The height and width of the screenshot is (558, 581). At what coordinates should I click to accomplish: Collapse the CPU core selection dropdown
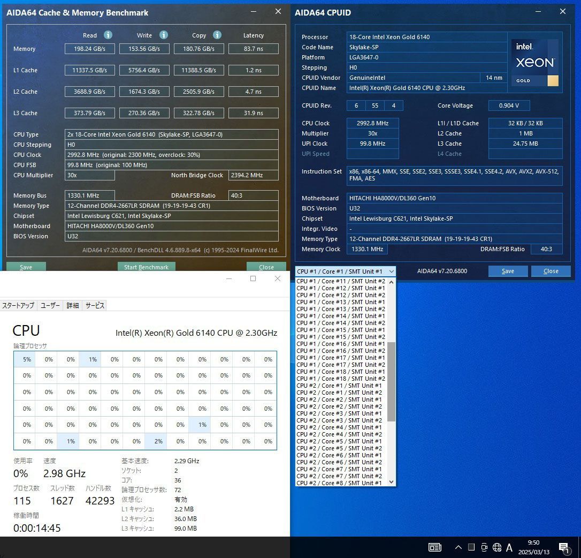pyautogui.click(x=391, y=272)
